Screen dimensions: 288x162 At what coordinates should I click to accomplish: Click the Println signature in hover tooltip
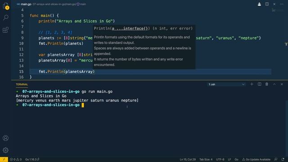point(143,28)
